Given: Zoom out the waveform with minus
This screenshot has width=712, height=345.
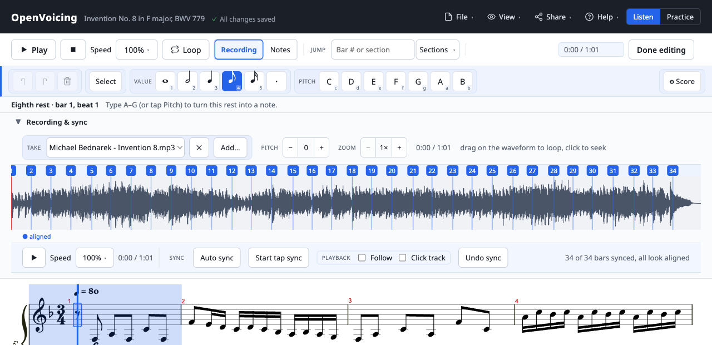Looking at the screenshot, I should [x=368, y=147].
